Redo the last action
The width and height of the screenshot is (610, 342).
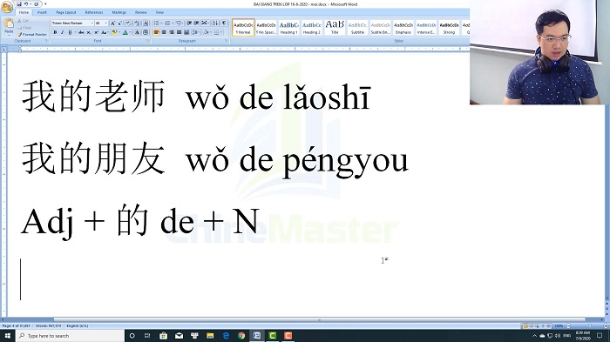(36, 3)
